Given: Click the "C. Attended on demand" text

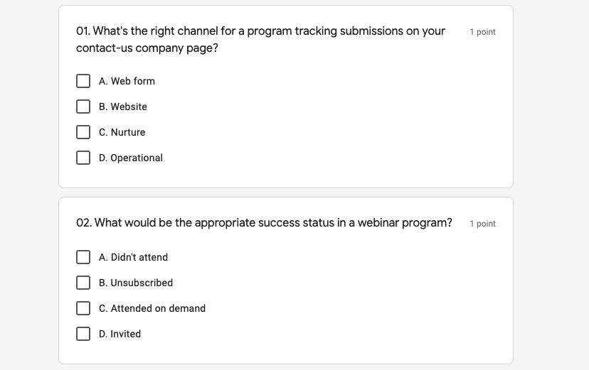Looking at the screenshot, I should [152, 308].
